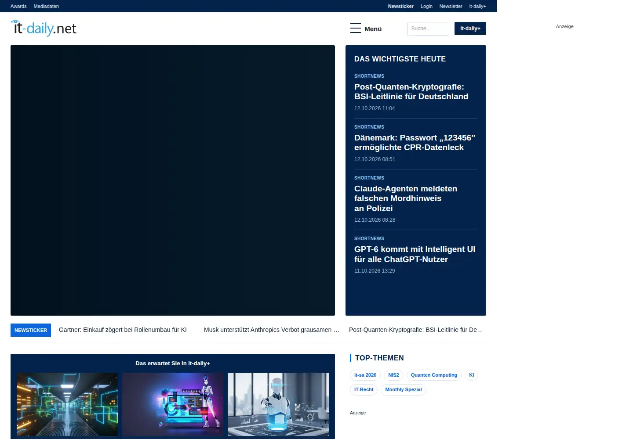Open Awards in top bar
This screenshot has width=633, height=439.
[18, 6]
